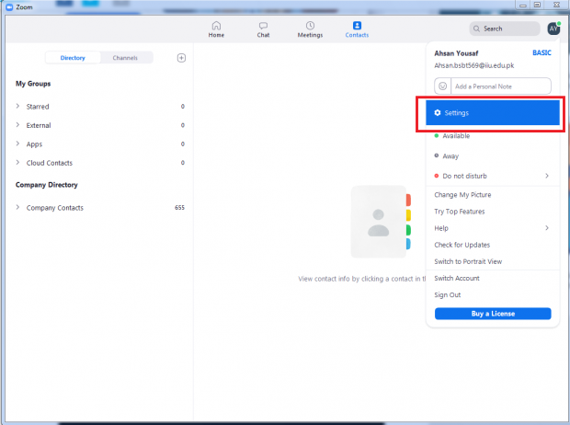This screenshot has width=570, height=425.
Task: Click the contact book placeholder image
Action: click(381, 222)
